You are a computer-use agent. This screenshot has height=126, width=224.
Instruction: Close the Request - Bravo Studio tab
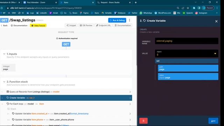(x=130, y=2)
